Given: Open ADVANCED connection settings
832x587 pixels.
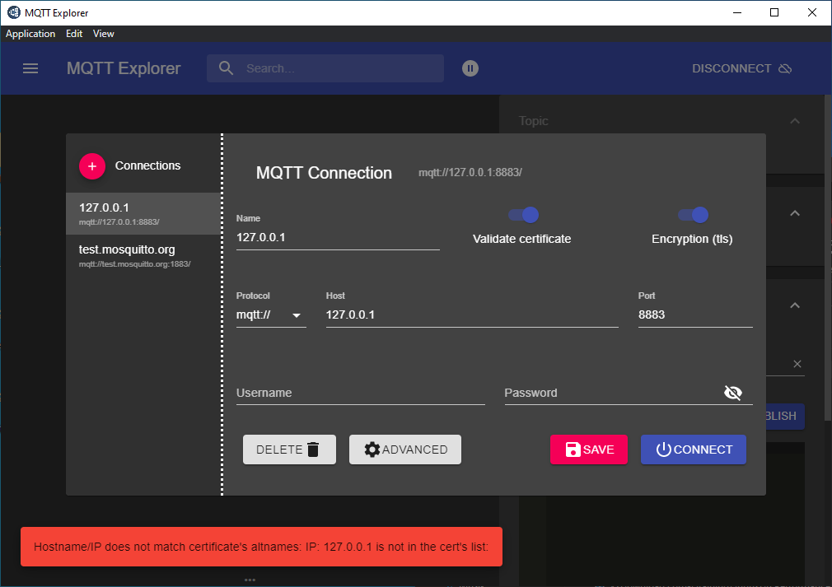Looking at the screenshot, I should 404,450.
